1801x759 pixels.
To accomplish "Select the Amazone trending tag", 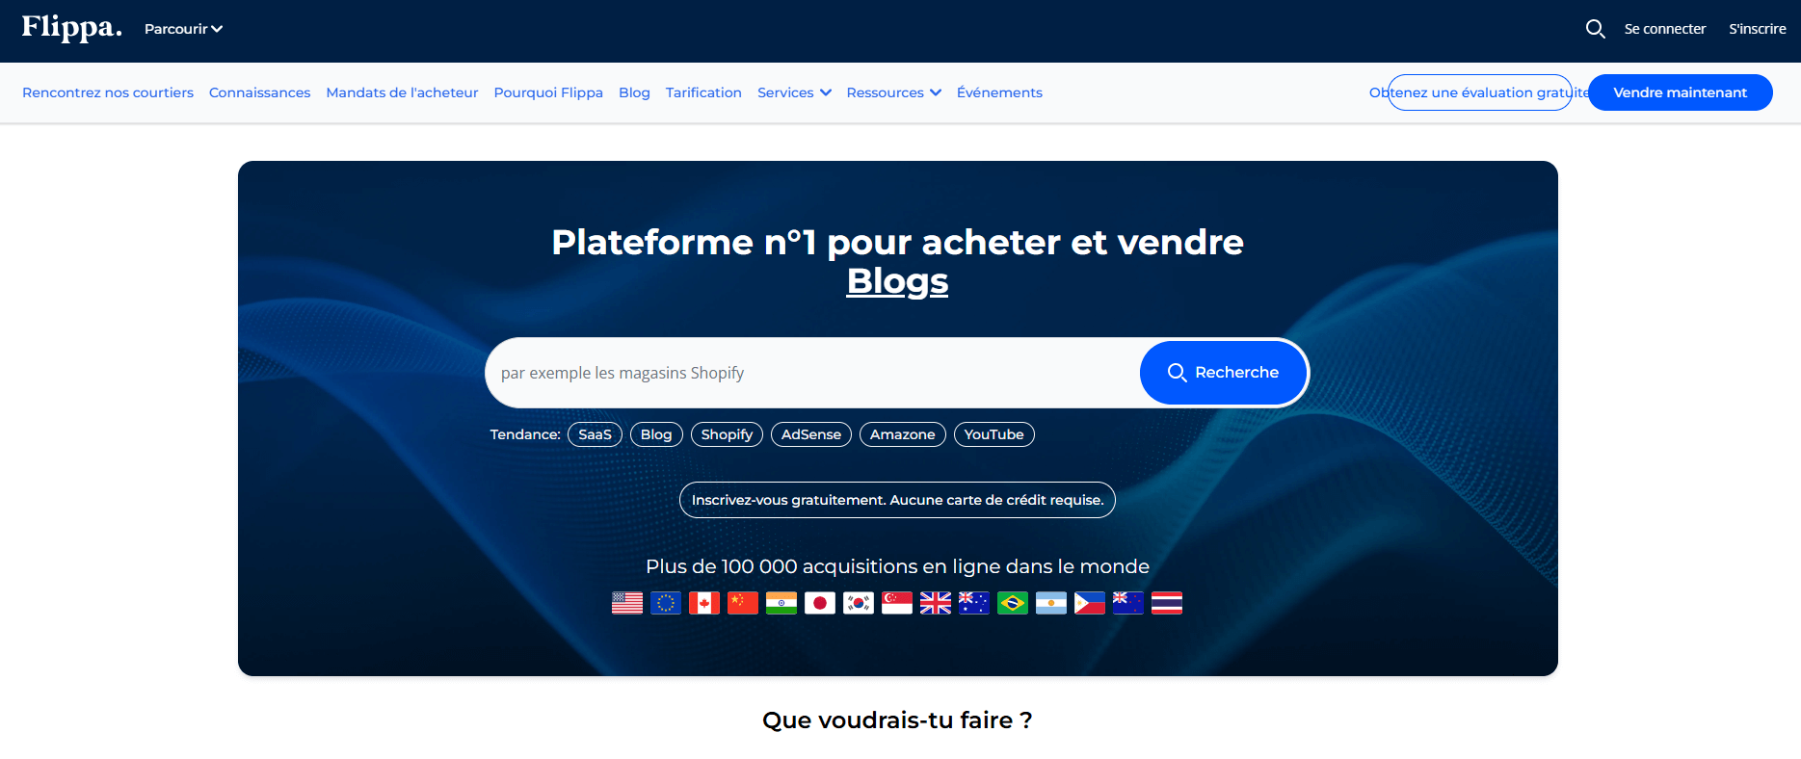I will pos(903,434).
